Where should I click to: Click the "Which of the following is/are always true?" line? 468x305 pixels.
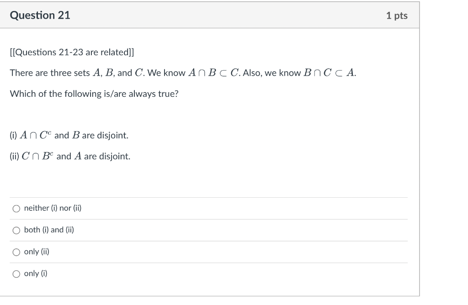pyautogui.click(x=94, y=94)
